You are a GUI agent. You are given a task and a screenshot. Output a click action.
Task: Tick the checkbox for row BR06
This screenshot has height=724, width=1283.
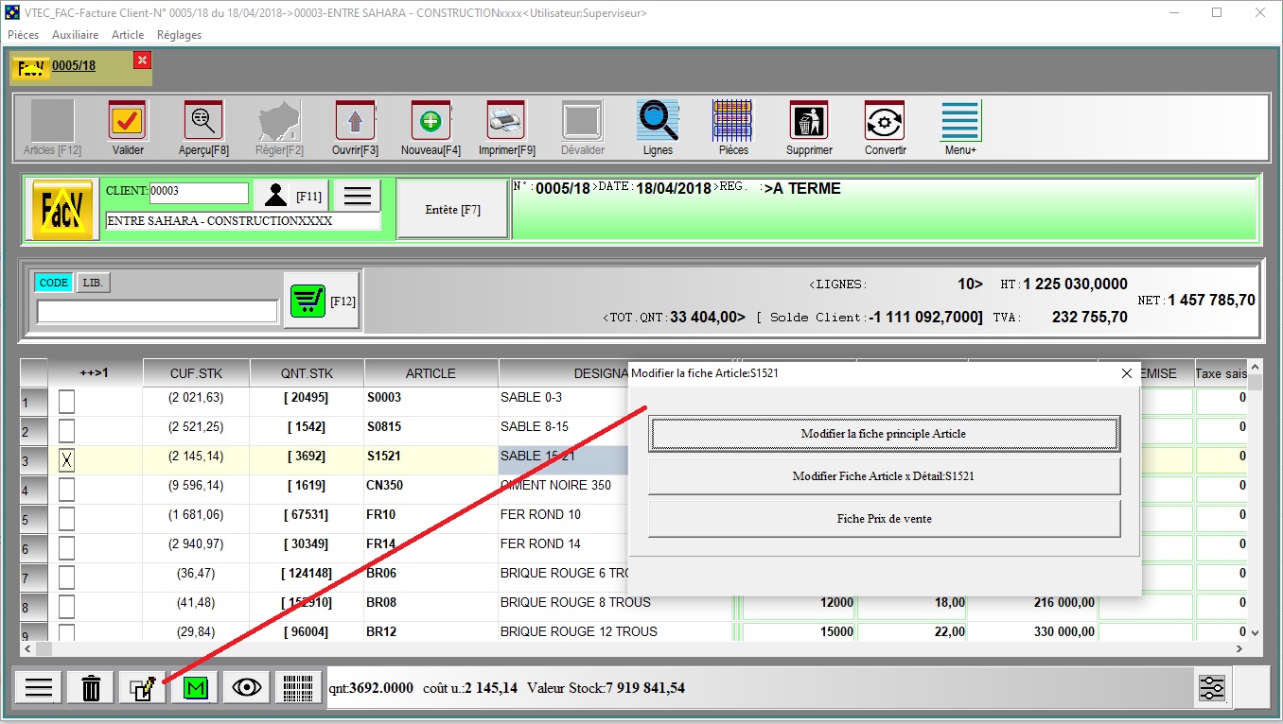[66, 577]
